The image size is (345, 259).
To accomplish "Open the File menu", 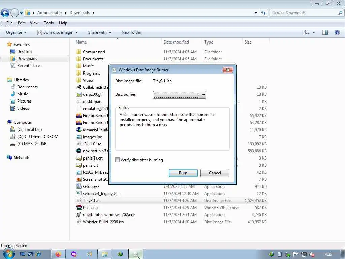I will [x=9, y=23].
